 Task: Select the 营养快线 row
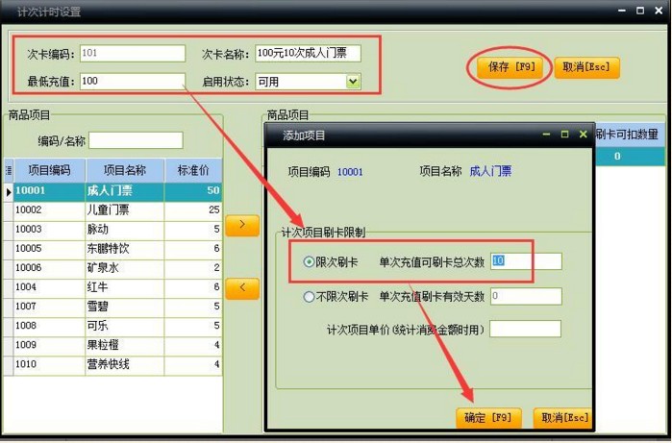(112, 364)
